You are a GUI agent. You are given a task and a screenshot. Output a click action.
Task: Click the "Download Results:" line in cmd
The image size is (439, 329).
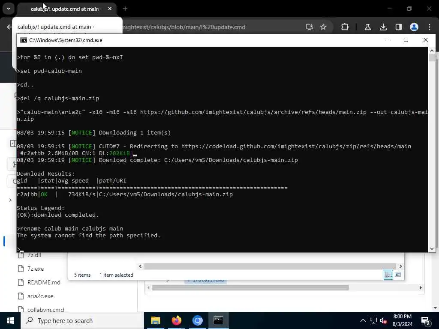coord(46,173)
